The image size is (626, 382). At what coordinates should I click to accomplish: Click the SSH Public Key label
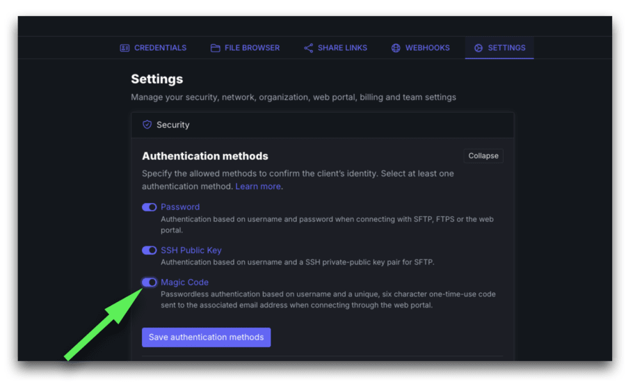tap(191, 250)
